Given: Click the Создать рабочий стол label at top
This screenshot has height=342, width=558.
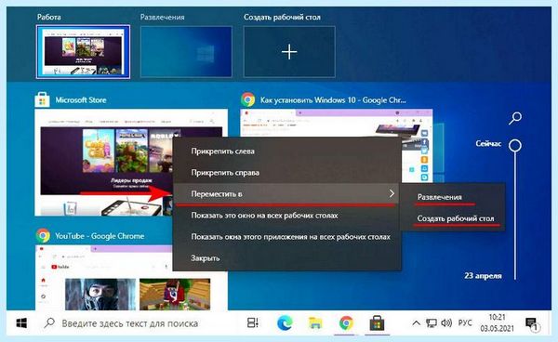Looking at the screenshot, I should [282, 17].
